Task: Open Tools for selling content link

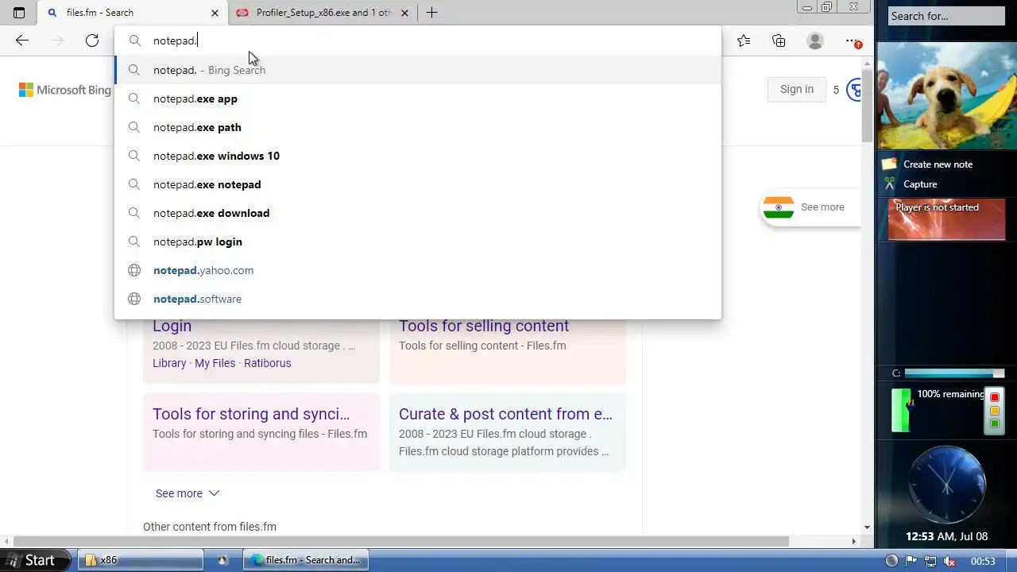Action: point(484,326)
